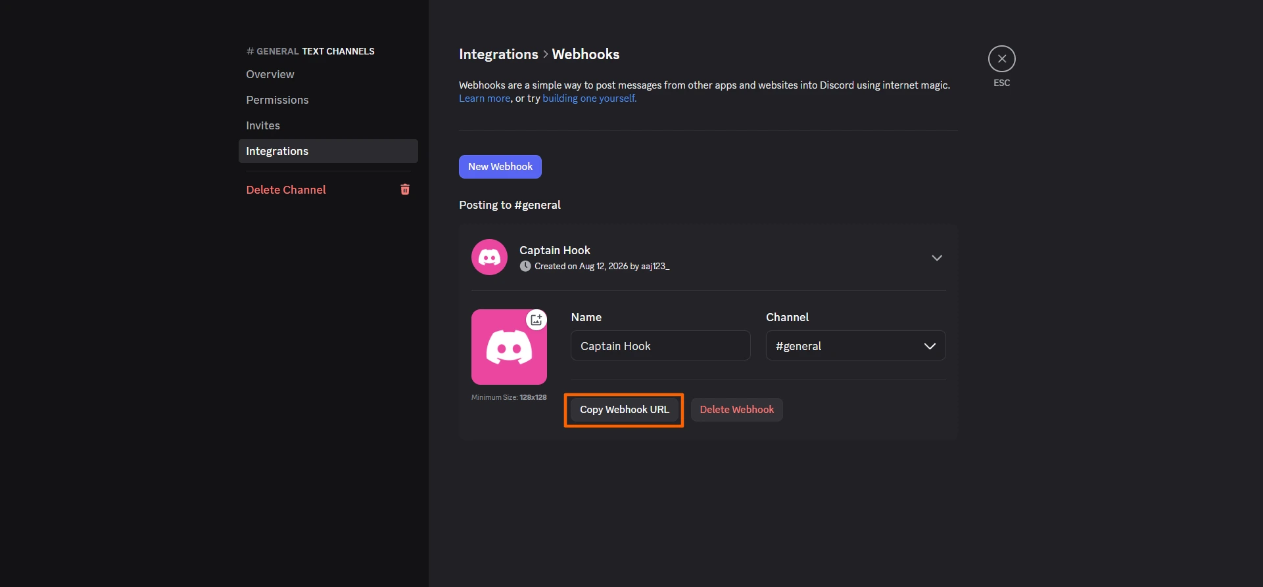Click the Minimum Size: 128x128 note

[509, 397]
